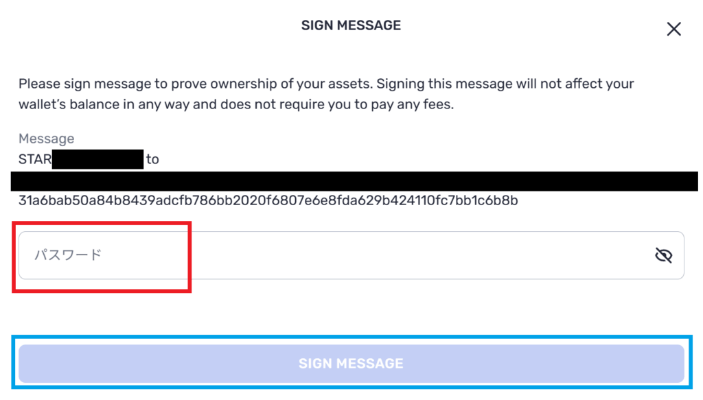Click the word "to" in the message

click(152, 159)
